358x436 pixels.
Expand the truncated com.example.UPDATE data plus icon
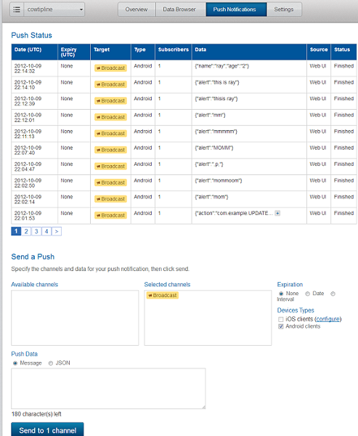(x=277, y=213)
